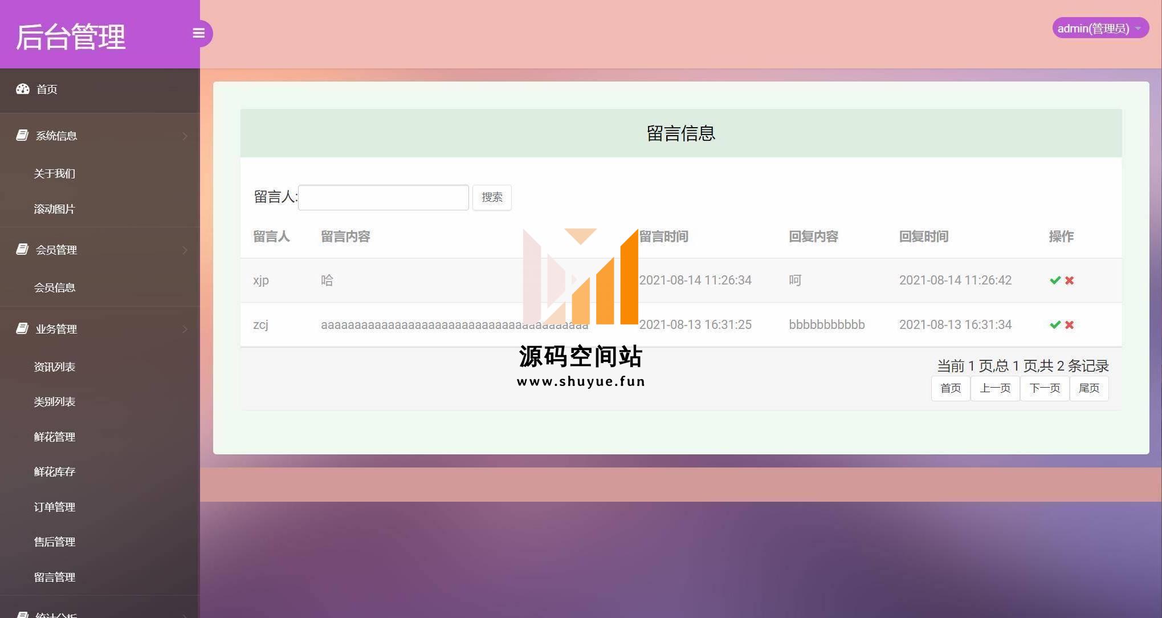Viewport: 1162px width, 618px height.
Task: Go to 鲜花库存 in sidebar
Action: pos(55,471)
